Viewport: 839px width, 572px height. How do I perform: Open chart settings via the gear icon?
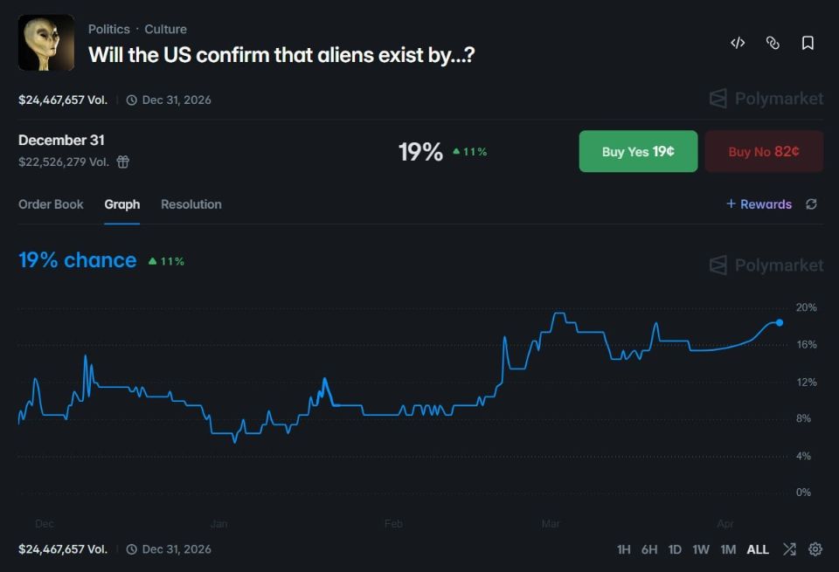(815, 549)
